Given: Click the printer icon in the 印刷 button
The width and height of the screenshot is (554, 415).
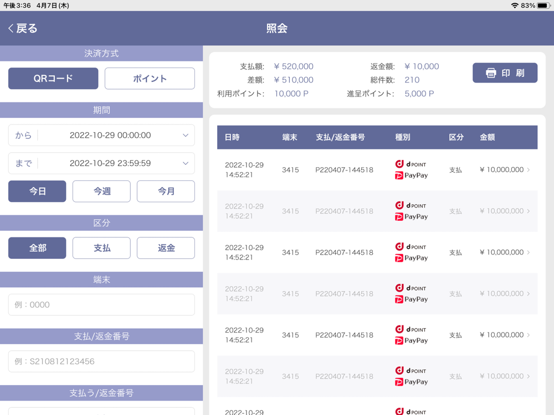Looking at the screenshot, I should 491,73.
